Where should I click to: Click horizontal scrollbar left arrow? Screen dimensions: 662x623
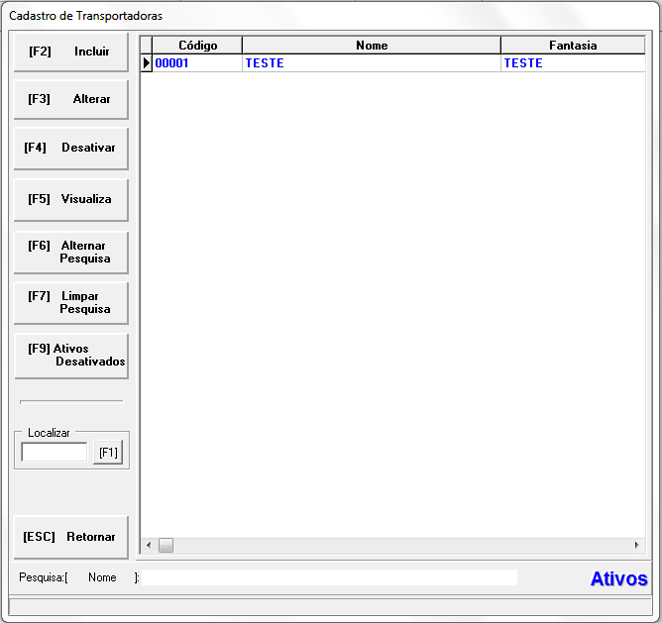pyautogui.click(x=149, y=546)
